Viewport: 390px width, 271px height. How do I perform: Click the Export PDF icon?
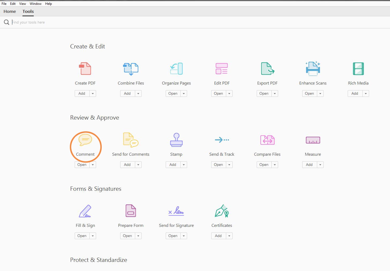click(267, 68)
